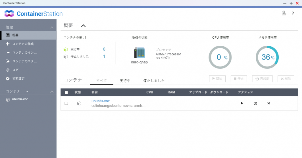Screen dimensions: 302x158
Task: Open the help question mark icon
Action: [x=293, y=14]
